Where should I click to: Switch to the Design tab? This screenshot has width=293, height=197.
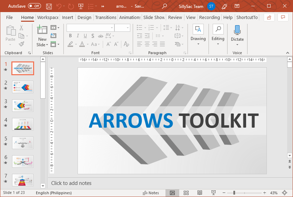pos(84,17)
